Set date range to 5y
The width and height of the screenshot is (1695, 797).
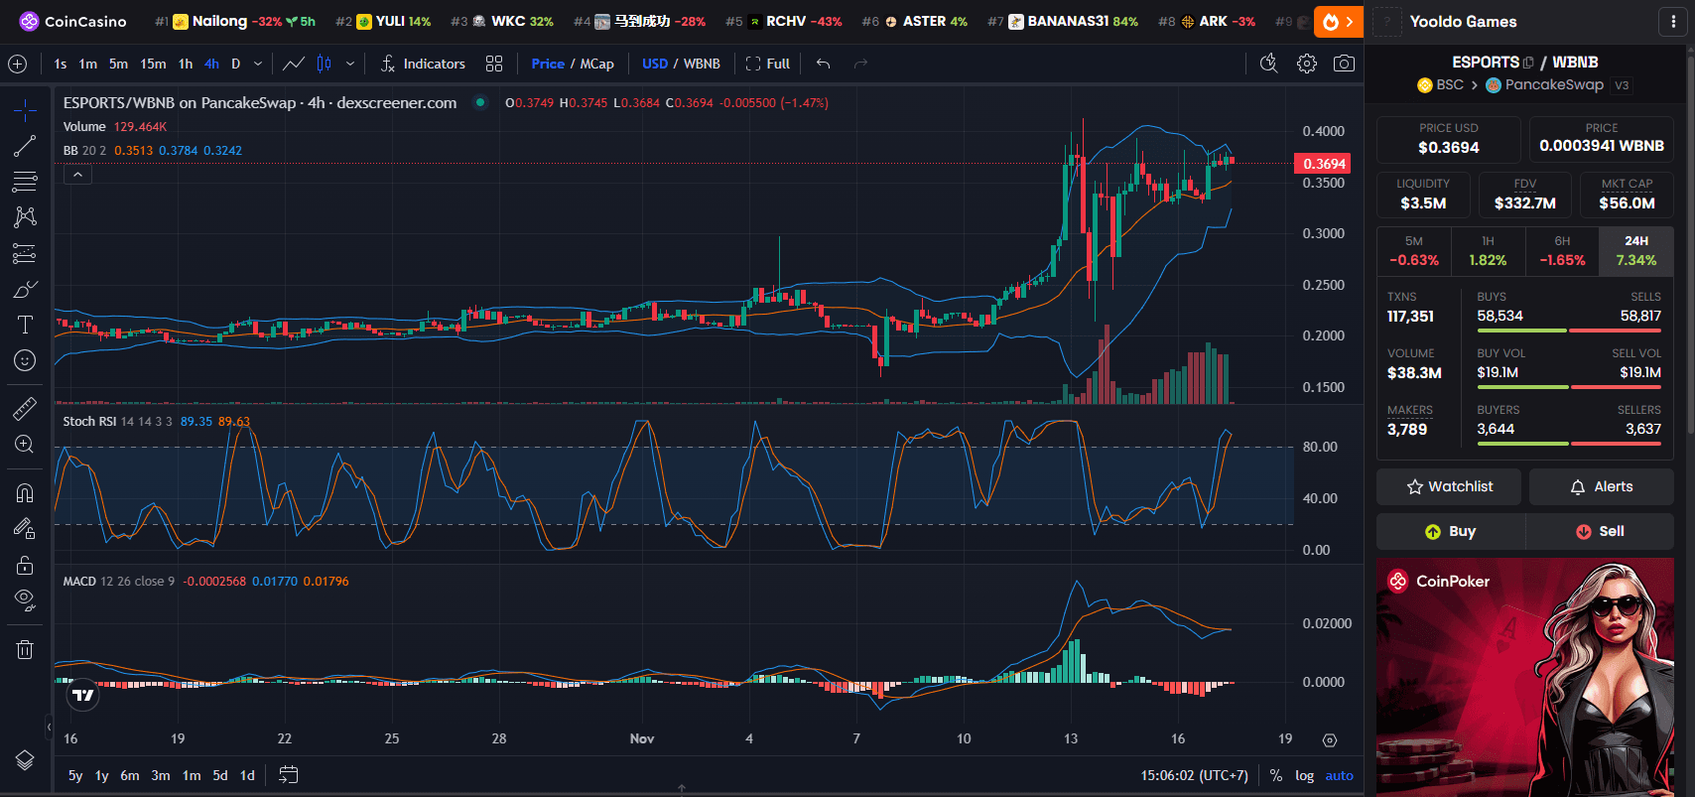[75, 775]
